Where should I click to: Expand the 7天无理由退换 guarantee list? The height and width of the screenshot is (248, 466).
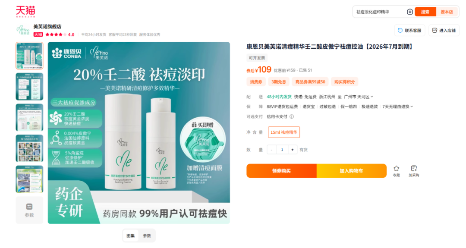pos(398,107)
